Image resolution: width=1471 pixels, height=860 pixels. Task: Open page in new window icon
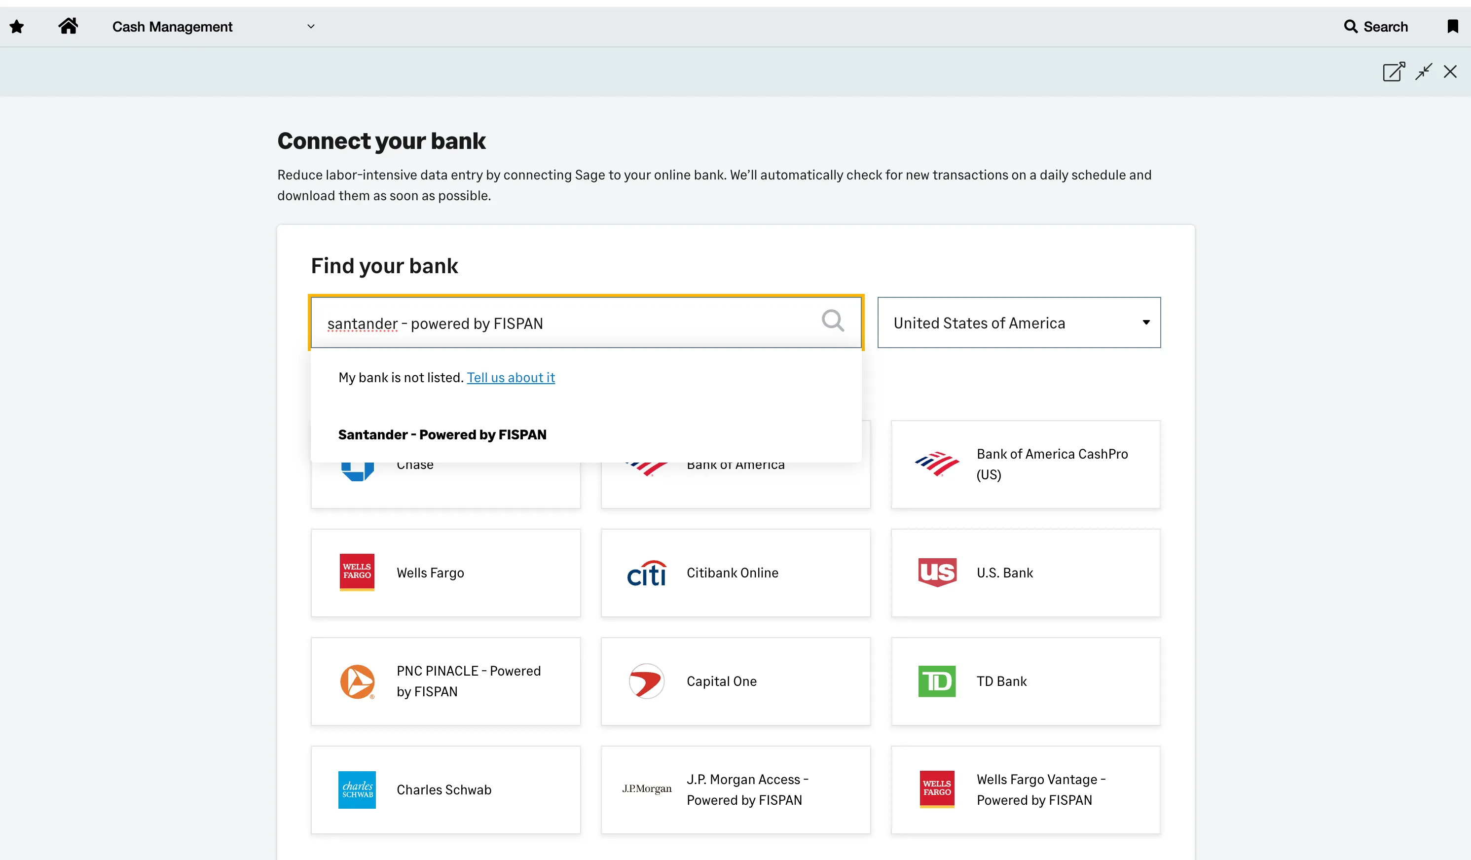coord(1394,72)
